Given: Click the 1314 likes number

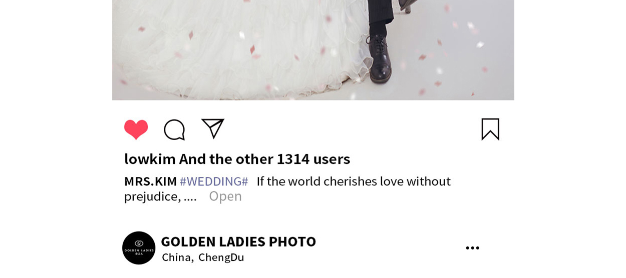Looking at the screenshot, I should [293, 159].
